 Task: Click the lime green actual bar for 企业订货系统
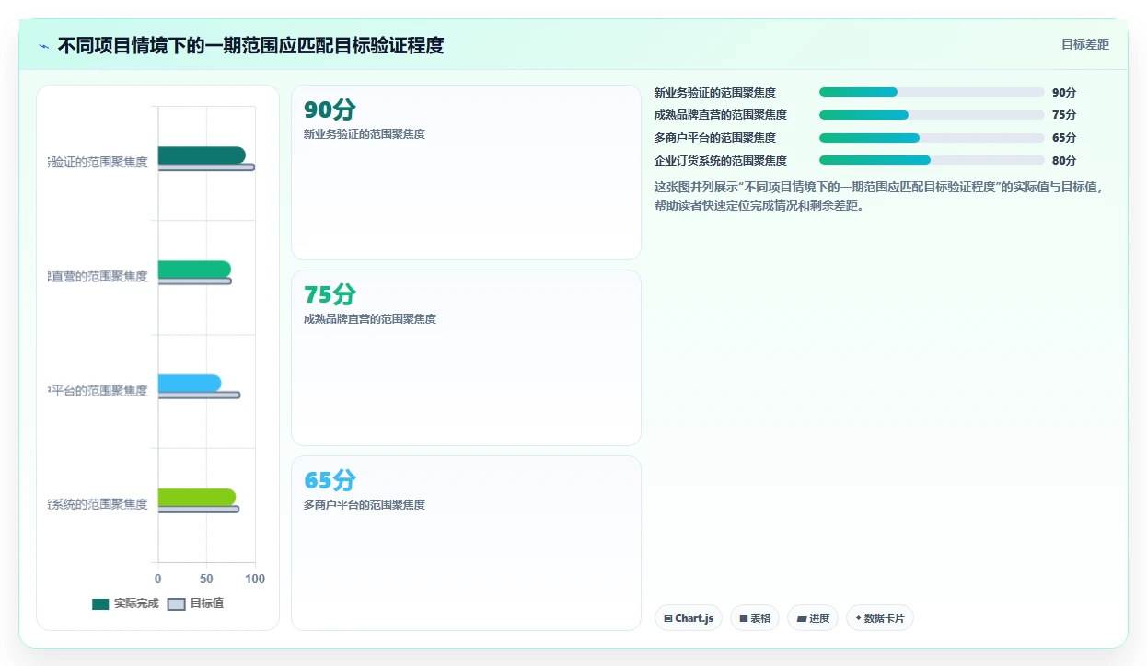197,498
